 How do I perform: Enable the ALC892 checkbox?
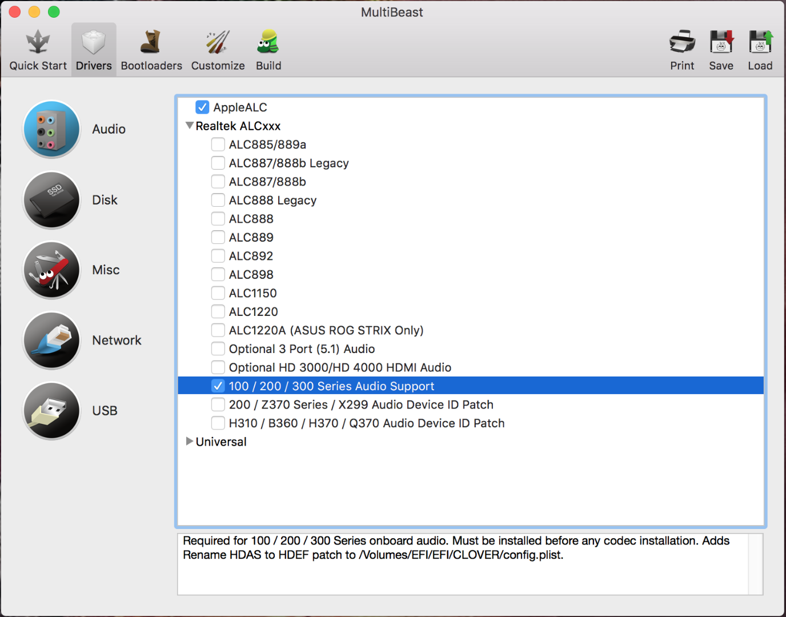(x=218, y=256)
